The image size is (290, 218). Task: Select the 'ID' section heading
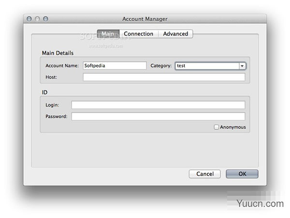44,92
